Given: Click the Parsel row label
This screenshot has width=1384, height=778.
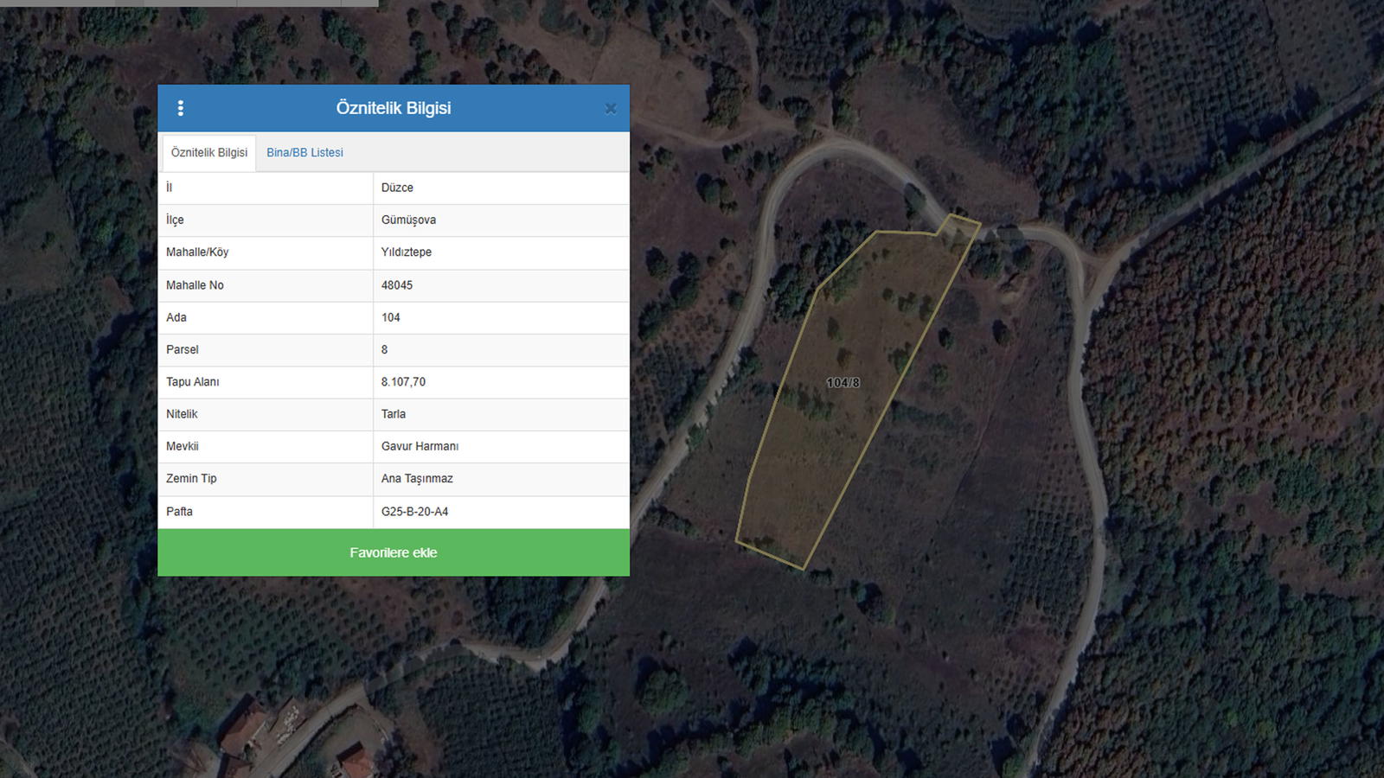Looking at the screenshot, I should 183,350.
